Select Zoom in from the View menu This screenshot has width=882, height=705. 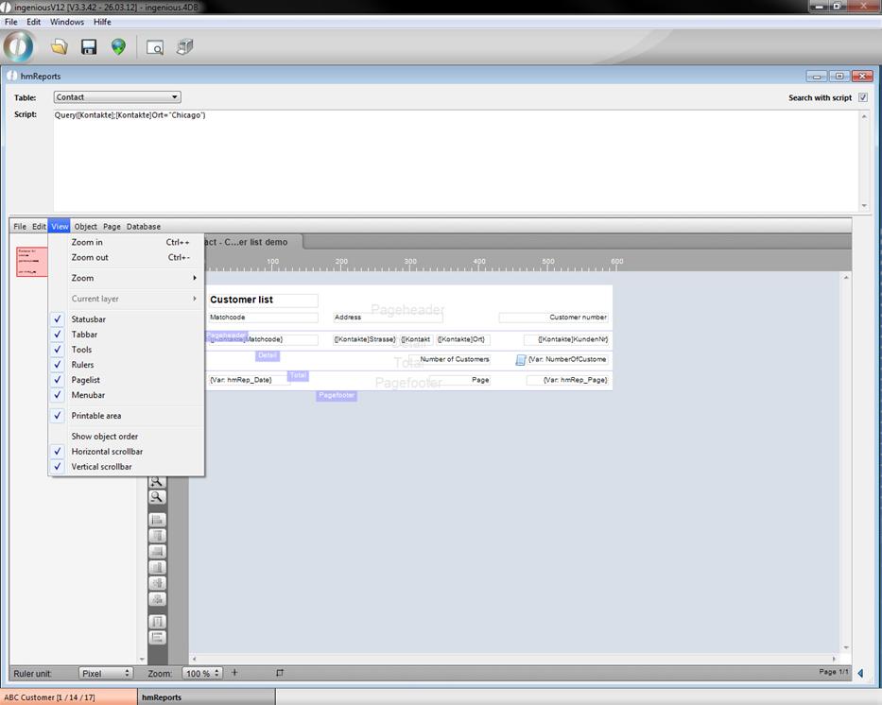tap(87, 242)
